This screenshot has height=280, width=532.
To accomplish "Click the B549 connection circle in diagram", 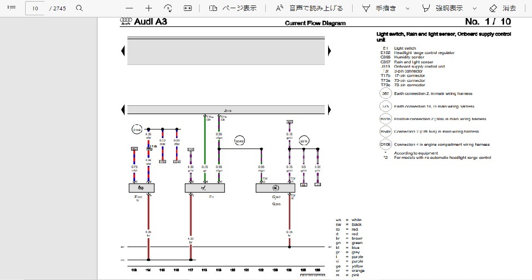I will pyautogui.click(x=239, y=141).
